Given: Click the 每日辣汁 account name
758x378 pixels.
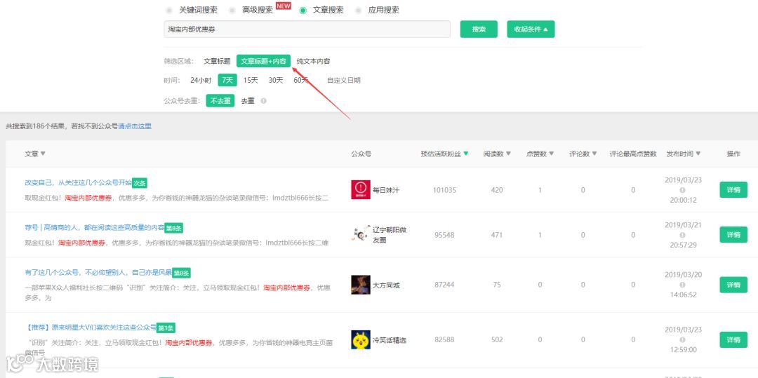Looking at the screenshot, I should pos(386,190).
